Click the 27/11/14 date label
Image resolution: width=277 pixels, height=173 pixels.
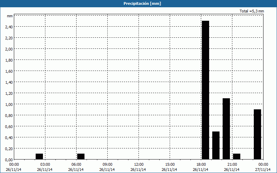click(x=263, y=170)
